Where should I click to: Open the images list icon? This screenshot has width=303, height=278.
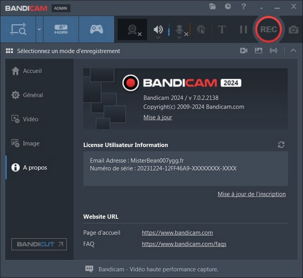point(259,51)
